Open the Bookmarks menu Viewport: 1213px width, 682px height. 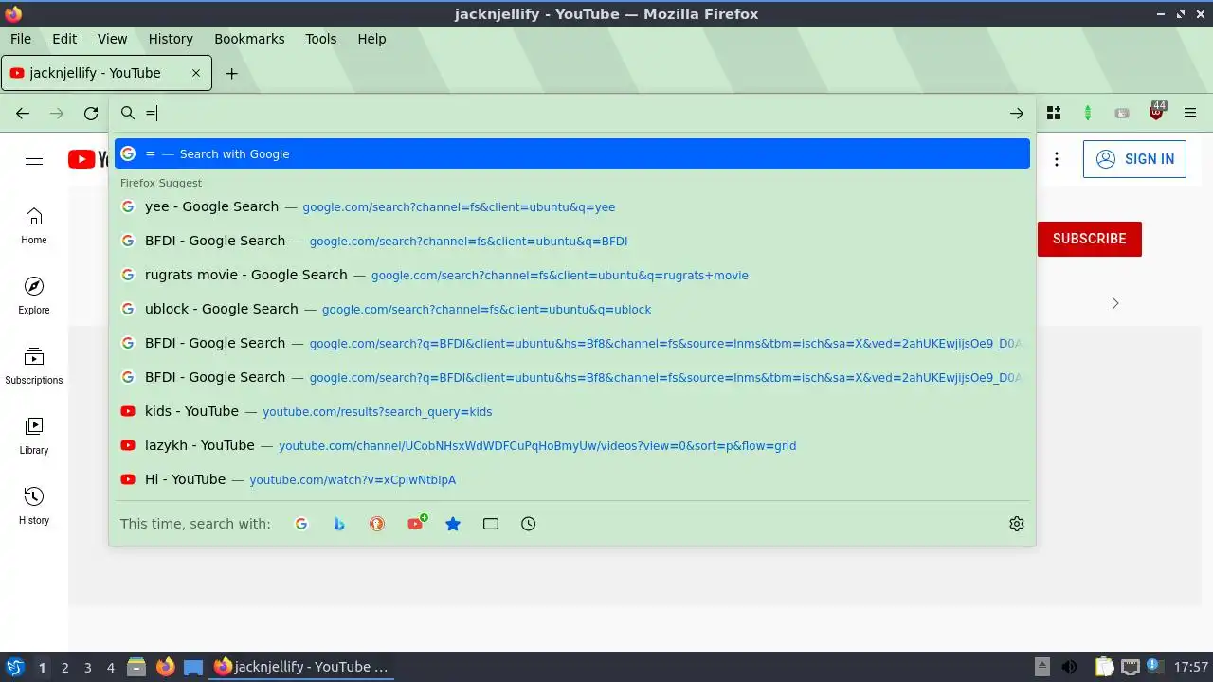tap(249, 39)
